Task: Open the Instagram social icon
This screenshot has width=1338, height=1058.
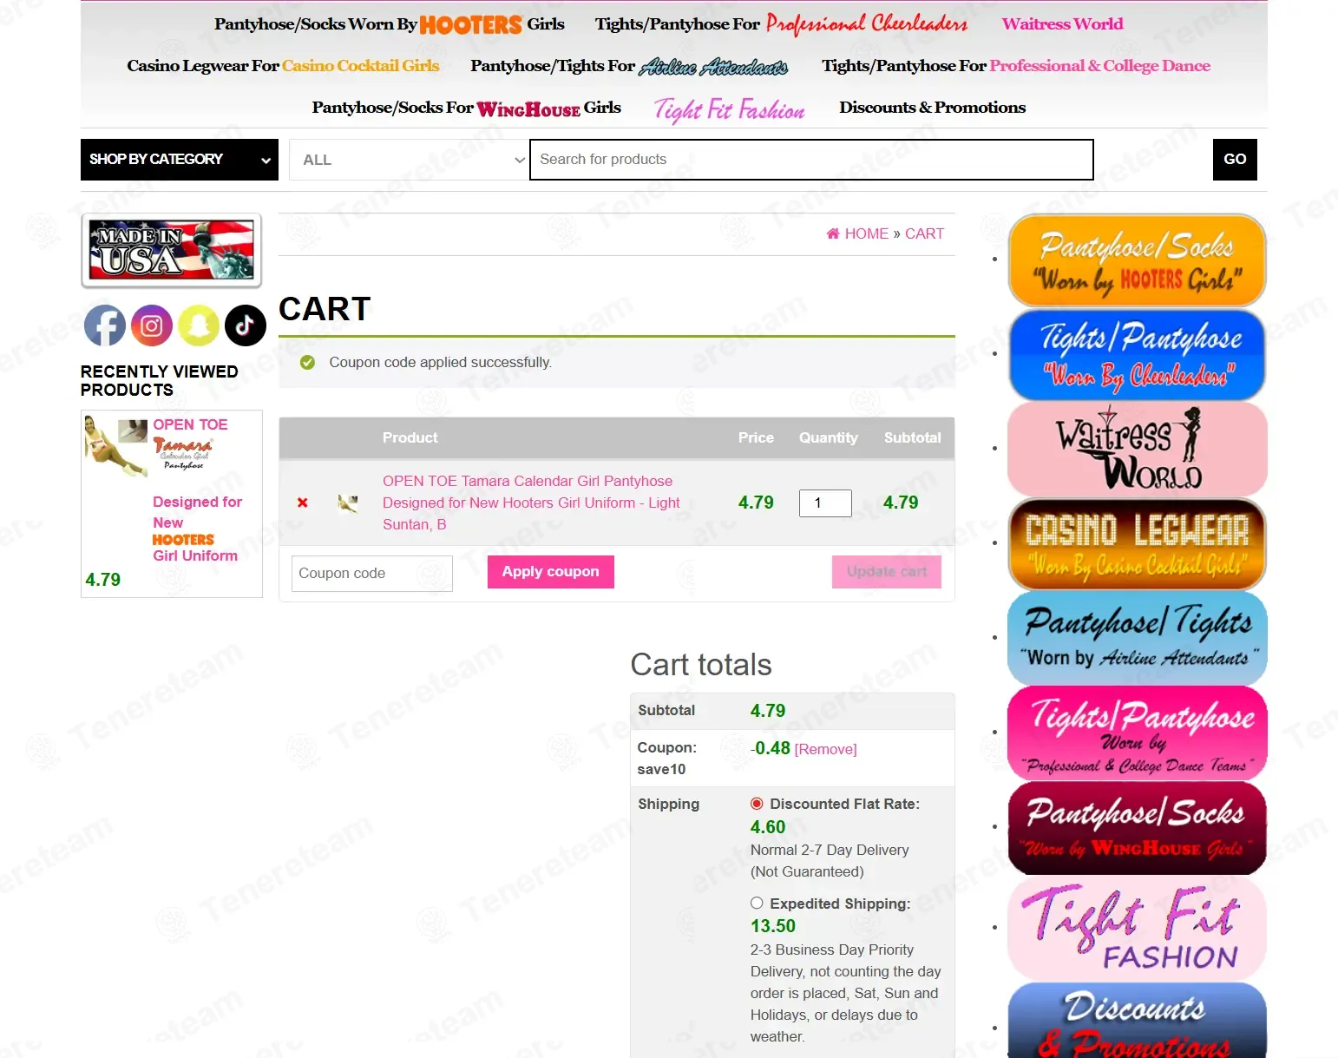Action: click(152, 325)
